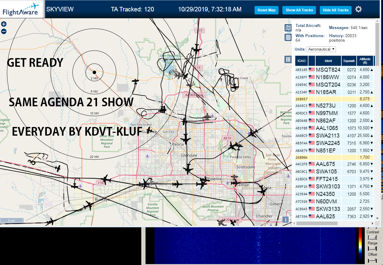Click the TA Tracked: 120 text
Image resolution: width=383 pixels, height=265 pixels.
pyautogui.click(x=132, y=9)
